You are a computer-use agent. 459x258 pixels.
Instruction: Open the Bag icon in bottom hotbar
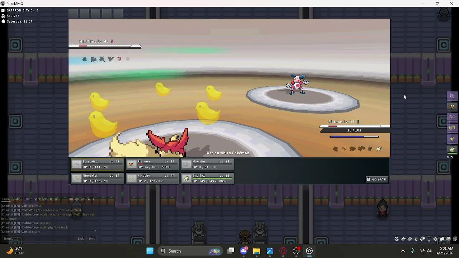pyautogui.click(x=397, y=239)
